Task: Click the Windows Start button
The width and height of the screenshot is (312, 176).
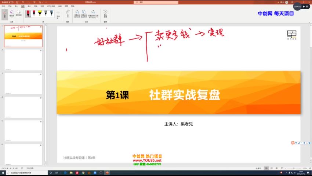Action: tap(3, 173)
